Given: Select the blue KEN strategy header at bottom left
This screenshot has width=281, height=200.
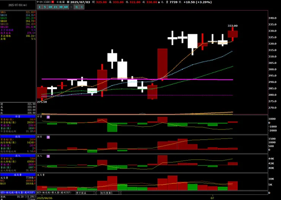Looking at the screenshot, I should click(18, 192).
